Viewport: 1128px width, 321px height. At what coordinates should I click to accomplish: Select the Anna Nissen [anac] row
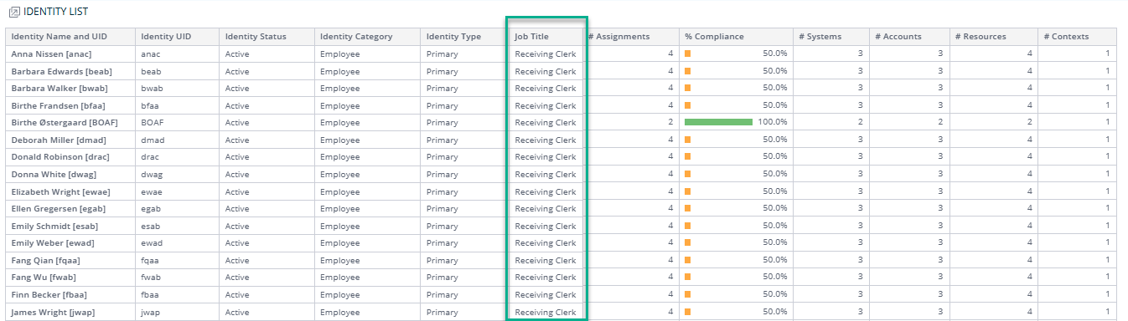(561, 53)
